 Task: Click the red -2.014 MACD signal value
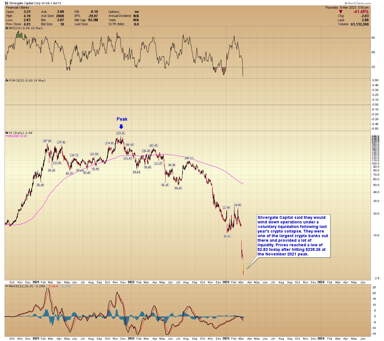(52, 286)
